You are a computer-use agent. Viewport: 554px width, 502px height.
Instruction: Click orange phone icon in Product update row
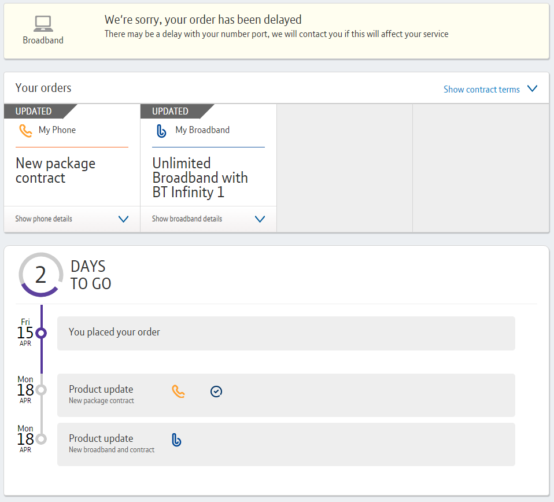click(x=179, y=392)
